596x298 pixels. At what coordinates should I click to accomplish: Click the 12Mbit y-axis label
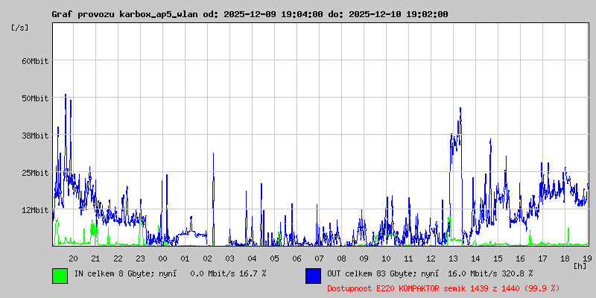(35, 210)
